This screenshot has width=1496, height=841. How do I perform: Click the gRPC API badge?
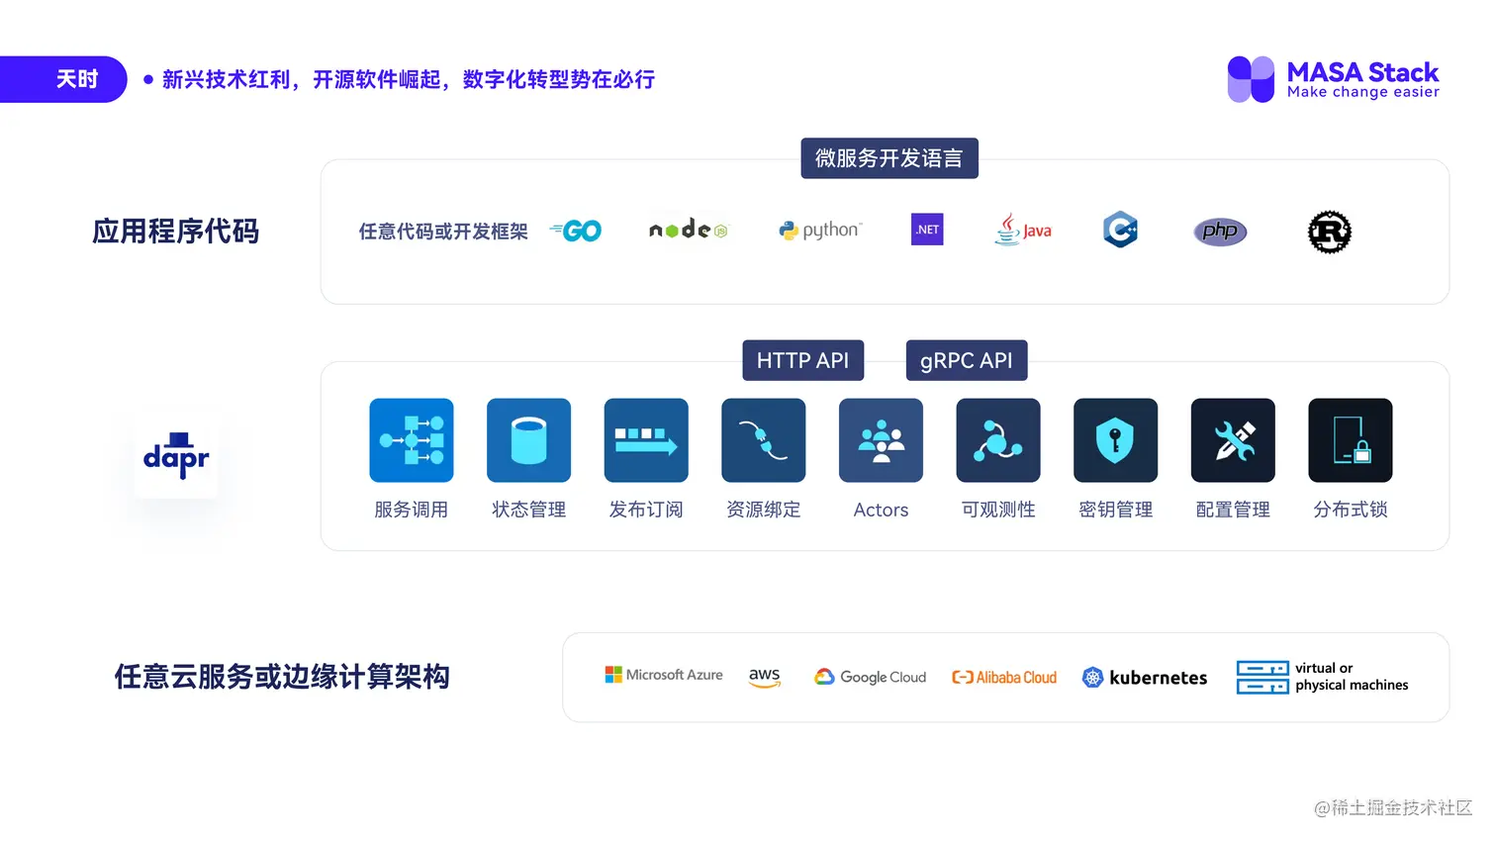point(967,360)
